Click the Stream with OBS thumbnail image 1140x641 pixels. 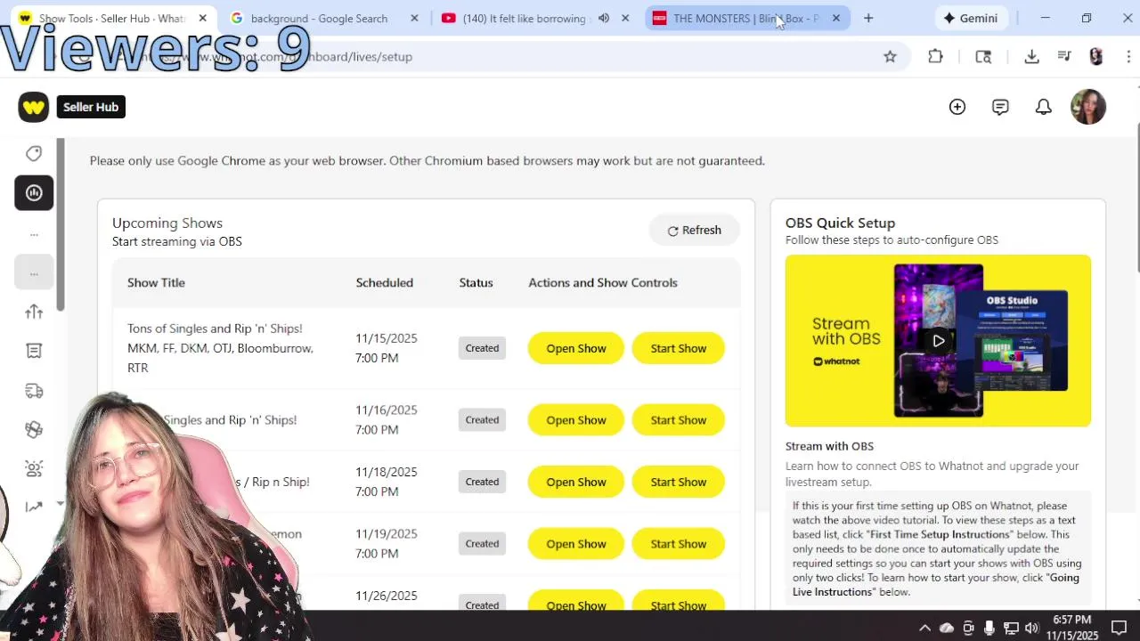tap(938, 340)
